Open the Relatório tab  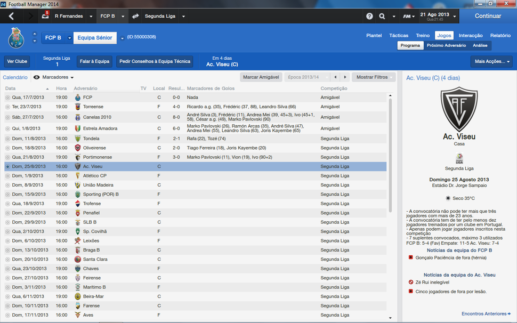[500, 36]
